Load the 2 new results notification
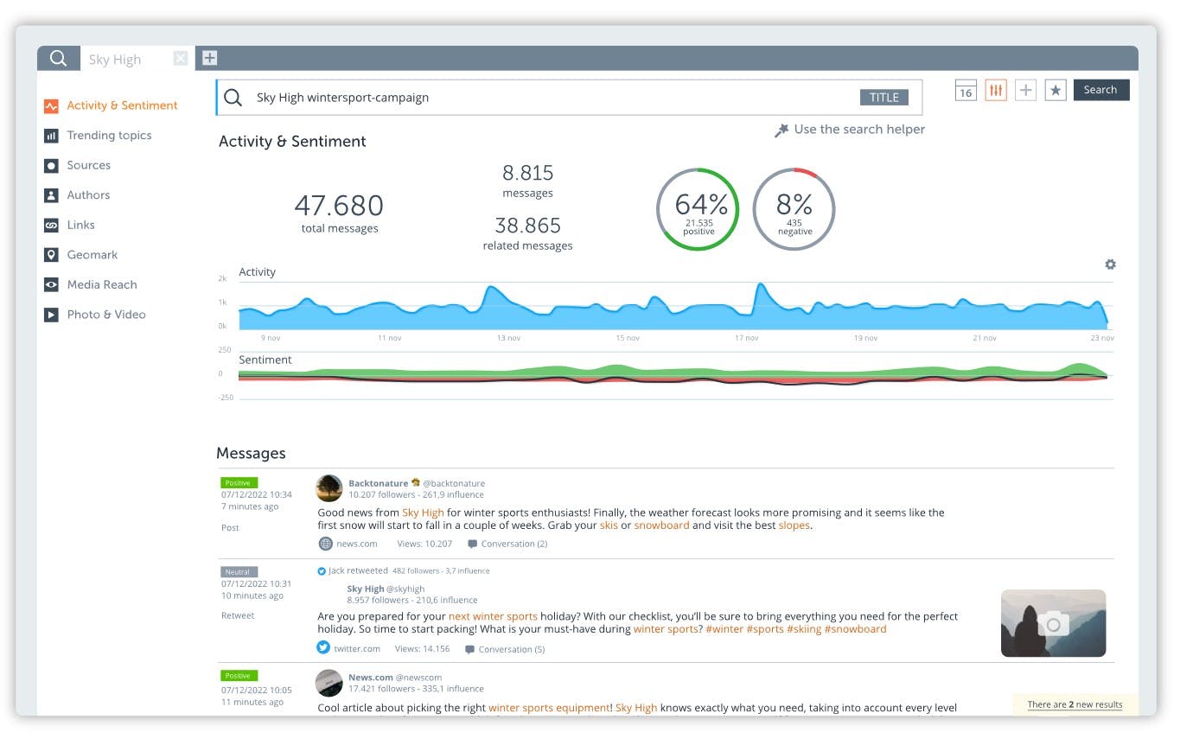 (1075, 704)
